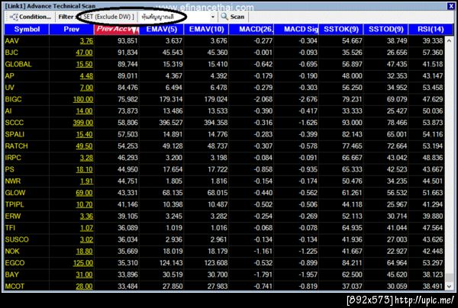The image size is (458, 308).
Task: Sort by the Symbol column header
Action: [x=27, y=29]
